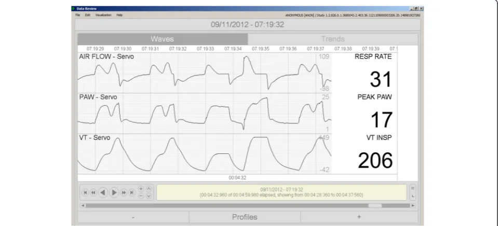Click the air flow scale maximum 109
This screenshot has width=498, height=226.
(324, 56)
